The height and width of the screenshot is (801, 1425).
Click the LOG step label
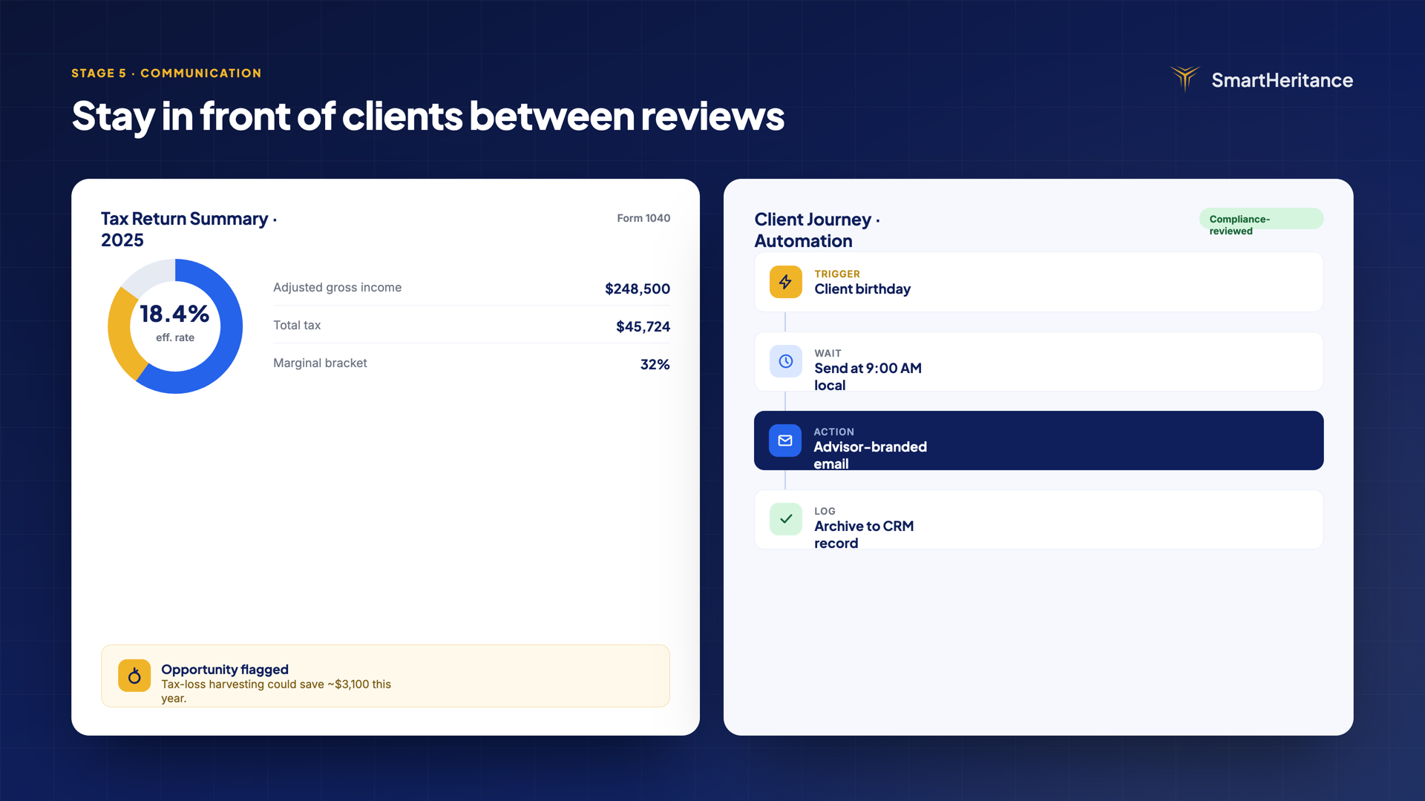pos(825,511)
